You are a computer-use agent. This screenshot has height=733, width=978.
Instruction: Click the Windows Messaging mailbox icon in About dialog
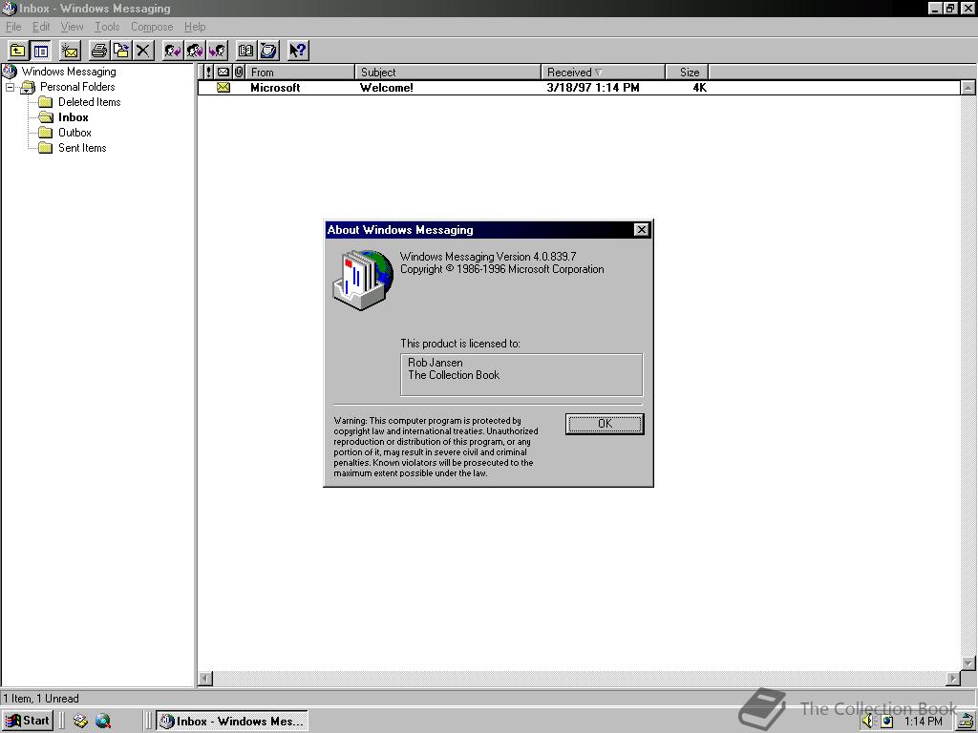363,280
